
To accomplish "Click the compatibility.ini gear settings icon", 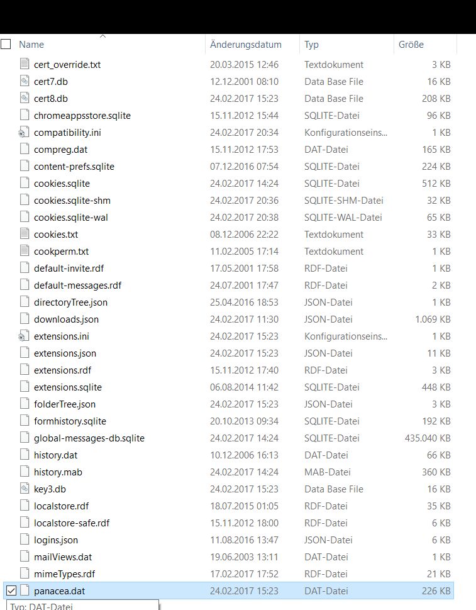I will 24,132.
